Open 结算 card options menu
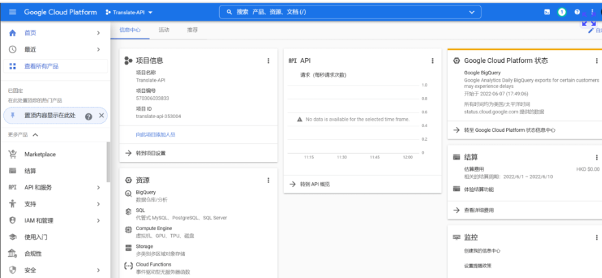 [597, 157]
